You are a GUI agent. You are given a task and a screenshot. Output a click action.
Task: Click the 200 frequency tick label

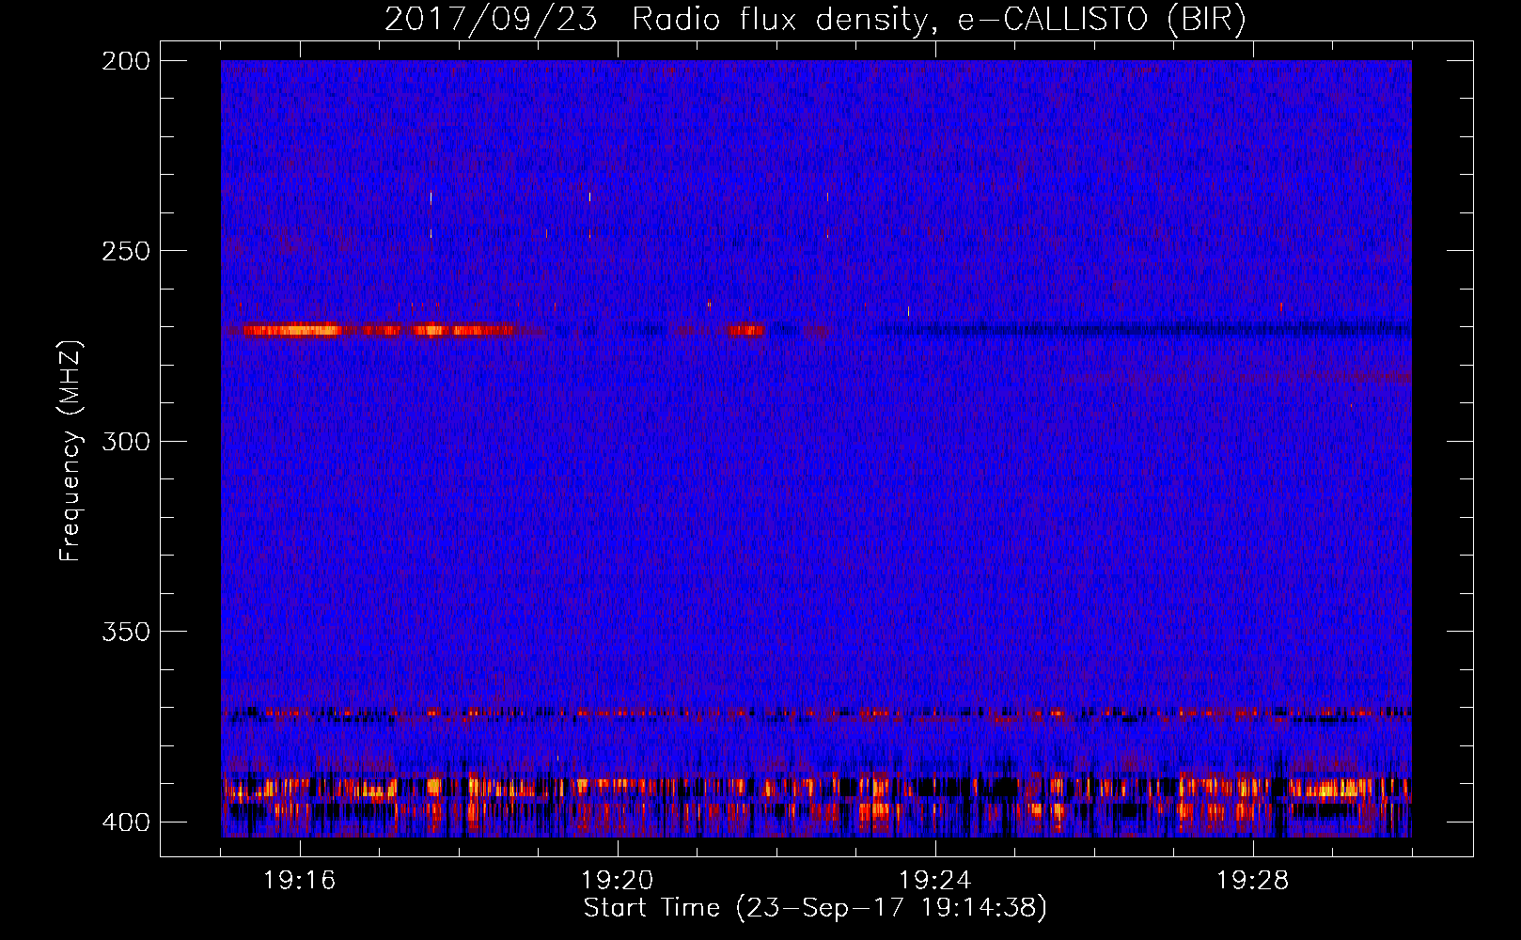pos(126,61)
